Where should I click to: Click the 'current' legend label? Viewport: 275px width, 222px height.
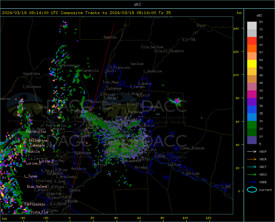click(x=266, y=190)
